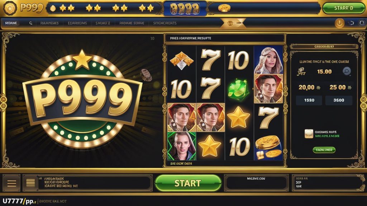Click the gold coins reel symbol

pyautogui.click(x=268, y=146)
